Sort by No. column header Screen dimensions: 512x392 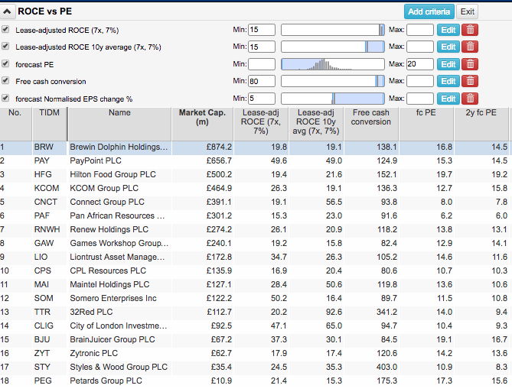click(x=15, y=124)
